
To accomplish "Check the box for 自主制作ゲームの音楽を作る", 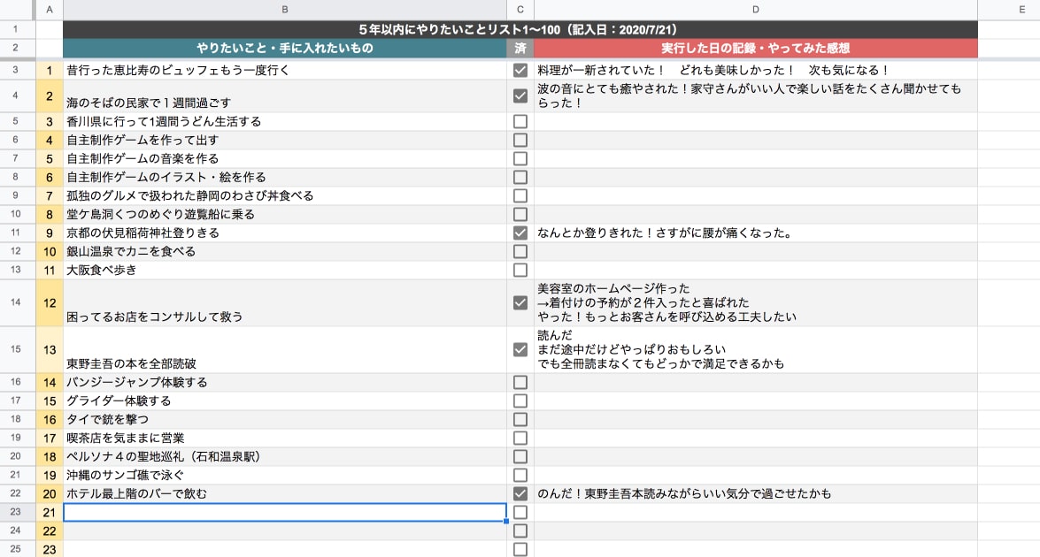I will (520, 159).
